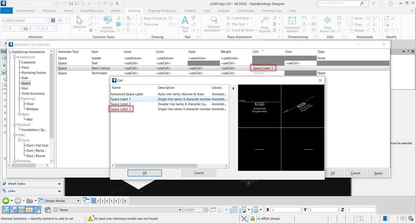
Task: Click the Rotate tool in Manipulate
Action: (357, 31)
